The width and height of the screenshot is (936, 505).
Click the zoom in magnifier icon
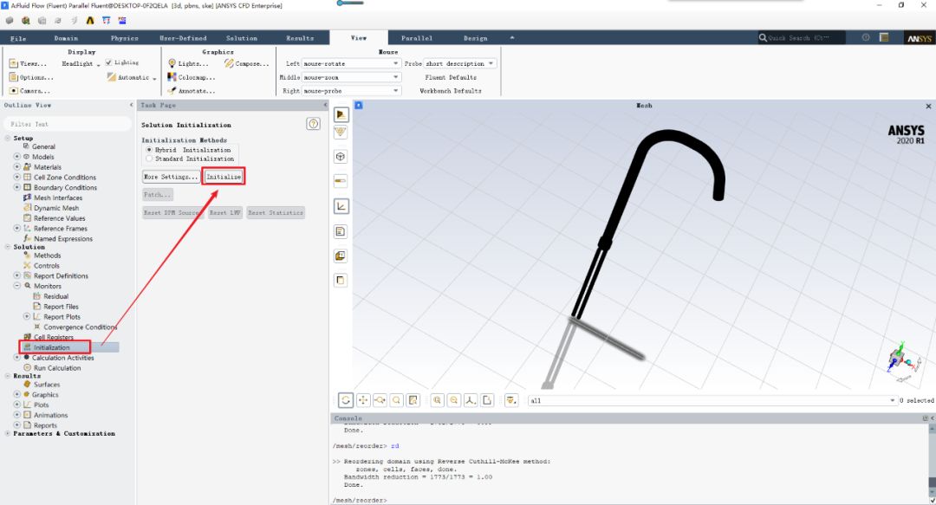click(x=437, y=400)
